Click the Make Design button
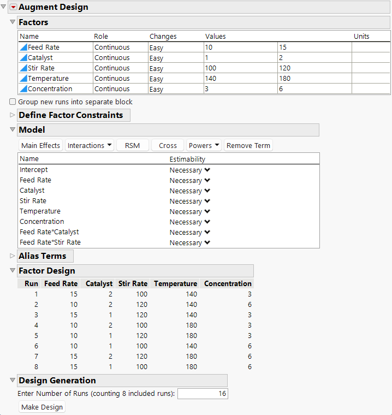392x415 pixels. coord(42,407)
